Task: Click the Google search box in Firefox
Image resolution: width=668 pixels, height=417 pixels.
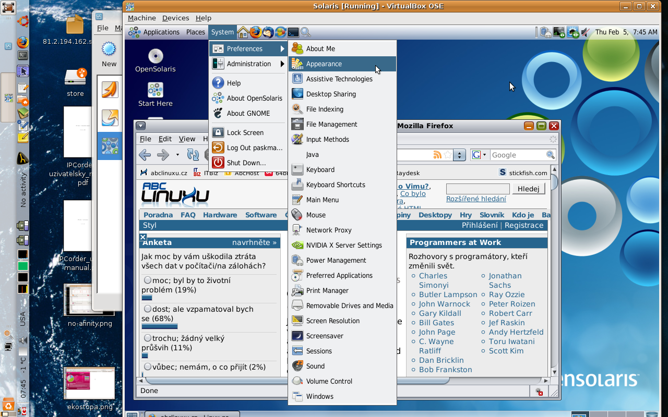Action: coord(519,155)
